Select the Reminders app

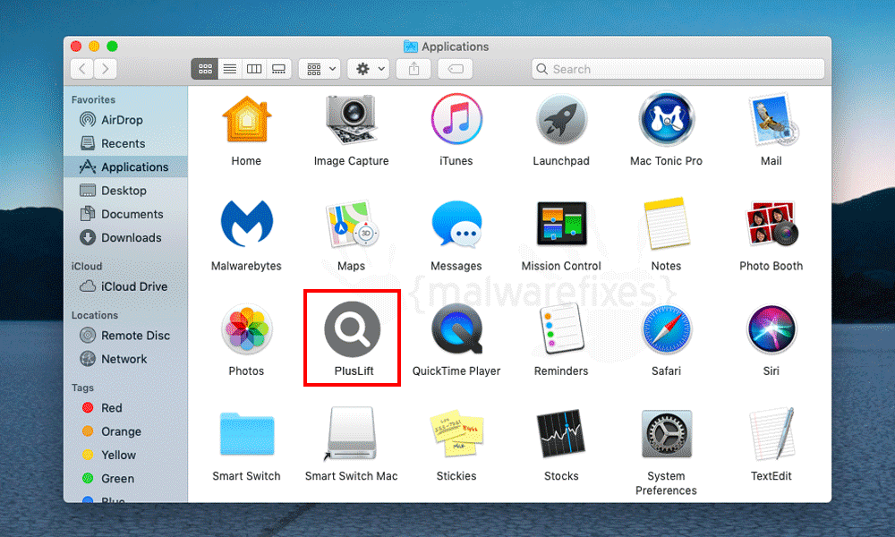tap(561, 329)
